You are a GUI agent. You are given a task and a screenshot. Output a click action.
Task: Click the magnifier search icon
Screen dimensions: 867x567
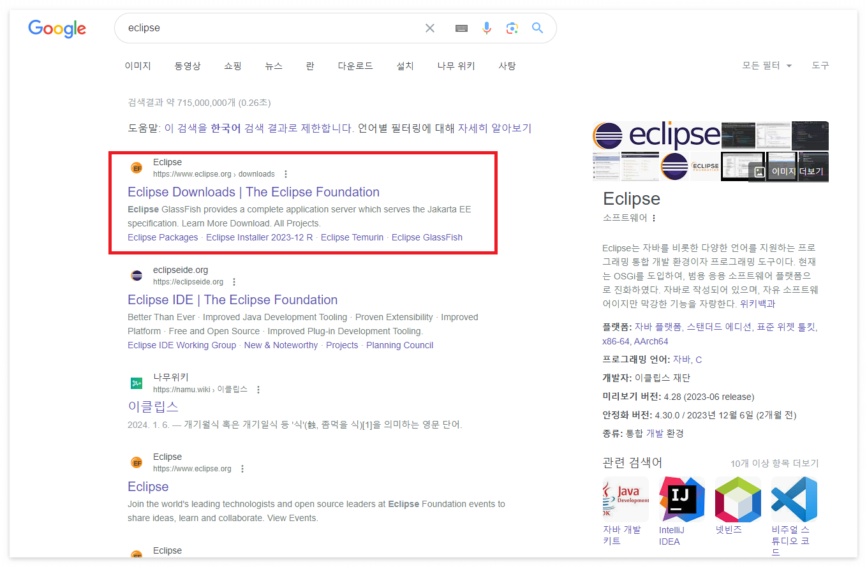[x=538, y=28]
